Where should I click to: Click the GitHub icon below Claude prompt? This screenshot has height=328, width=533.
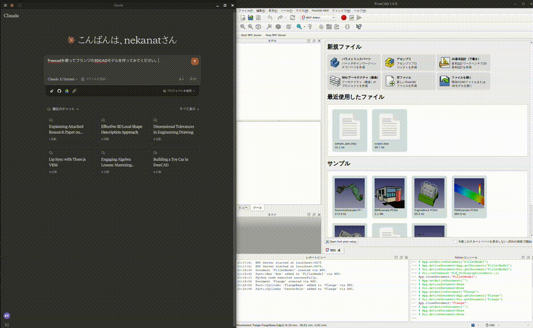pyautogui.click(x=59, y=91)
